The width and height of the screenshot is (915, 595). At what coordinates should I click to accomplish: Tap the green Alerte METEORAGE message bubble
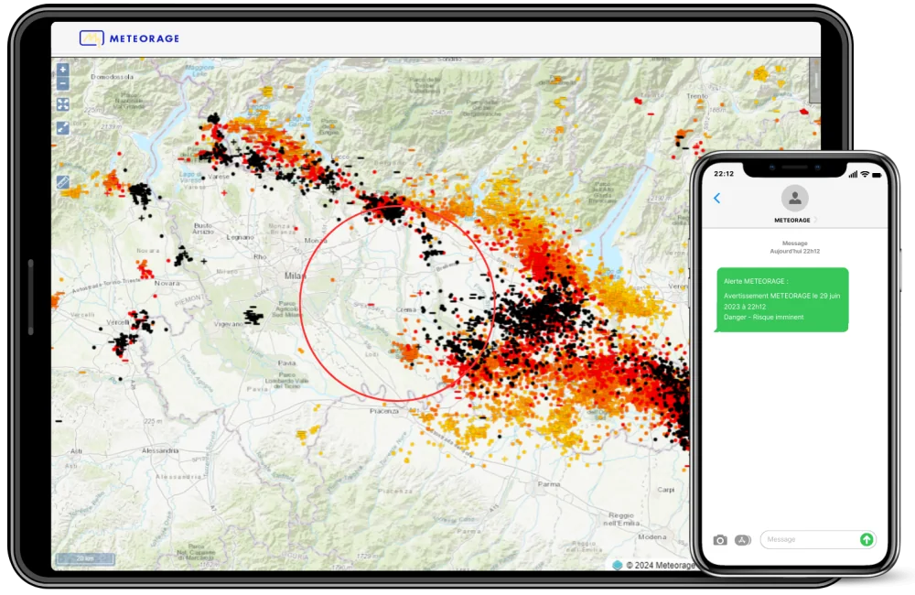(782, 299)
